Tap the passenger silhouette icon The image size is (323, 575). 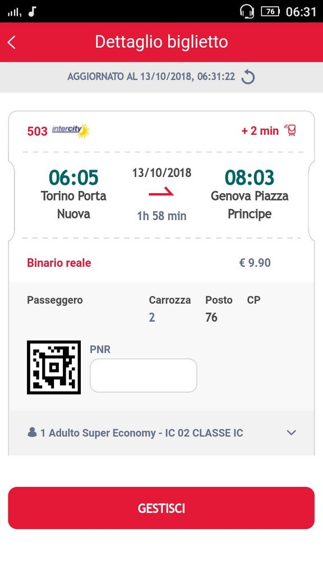coord(32,432)
